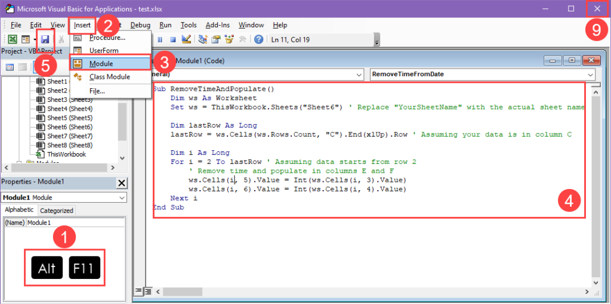This screenshot has width=611, height=304.
Task: Click code window vertical scrollbar down arrow
Action: tap(596, 282)
